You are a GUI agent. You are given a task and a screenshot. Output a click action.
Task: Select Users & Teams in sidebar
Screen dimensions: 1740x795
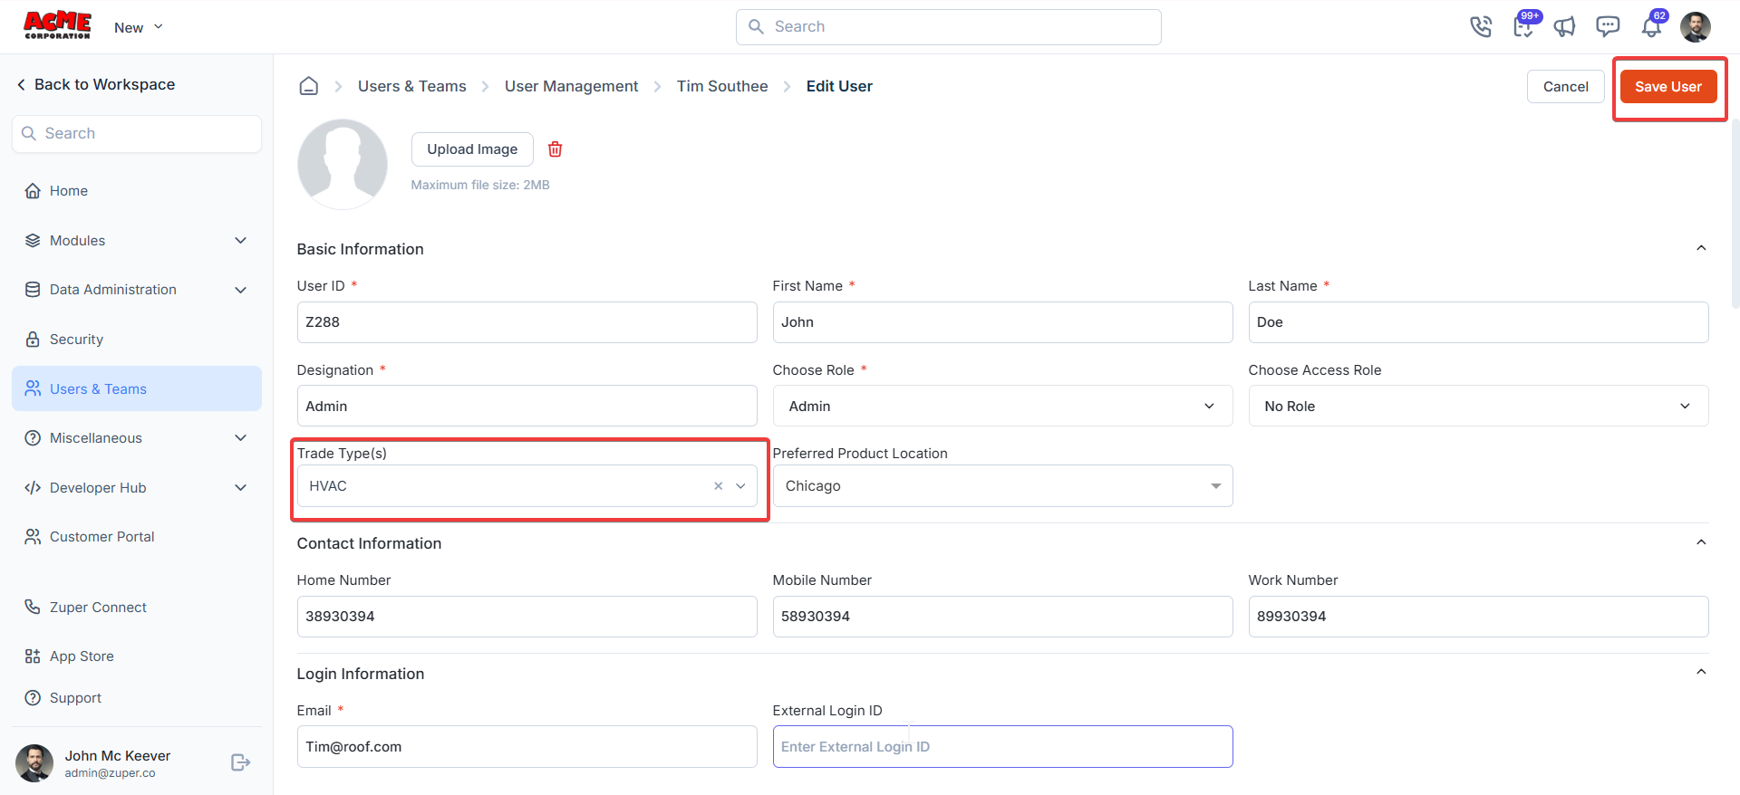tap(136, 388)
